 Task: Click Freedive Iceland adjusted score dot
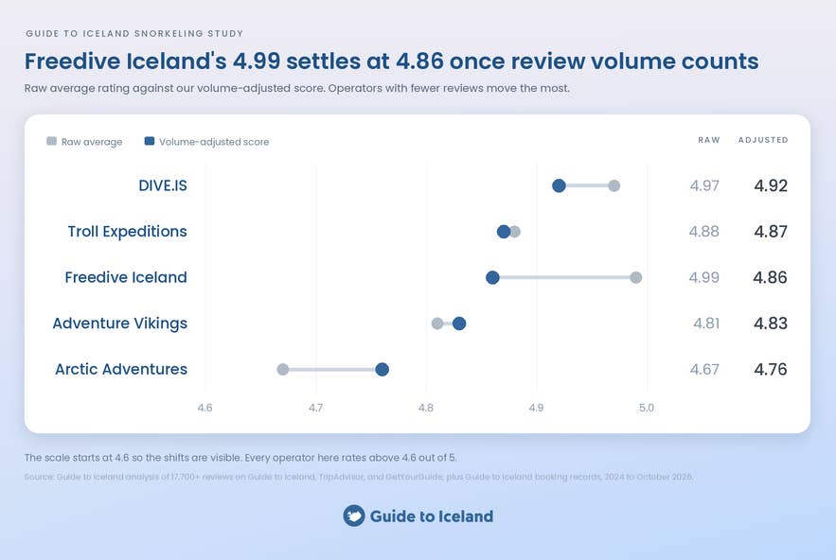coord(492,277)
